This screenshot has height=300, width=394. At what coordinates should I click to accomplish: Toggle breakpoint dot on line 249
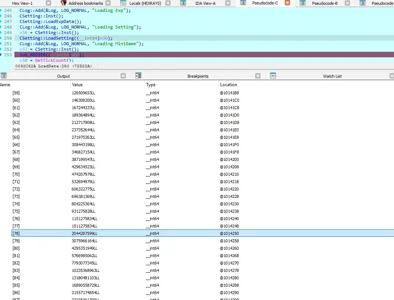pyautogui.click(x=1, y=33)
